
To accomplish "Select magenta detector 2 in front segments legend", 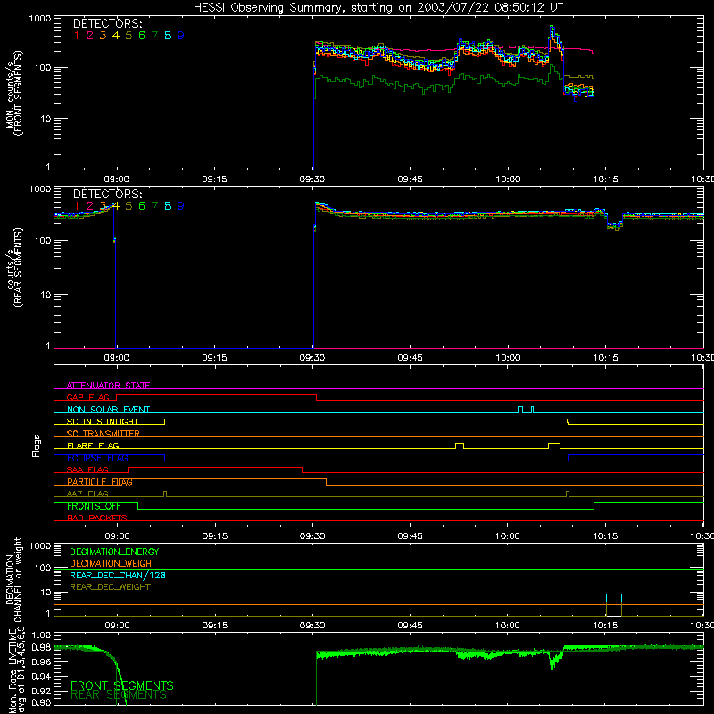I will coord(90,36).
